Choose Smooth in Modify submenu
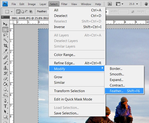Viewport: 149px width, 123px height. click(124, 74)
